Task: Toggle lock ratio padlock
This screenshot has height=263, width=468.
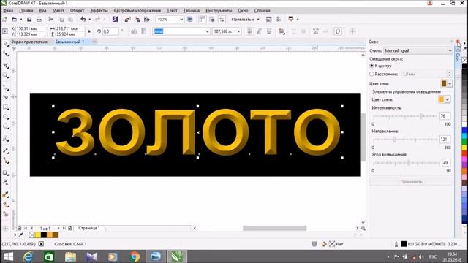Action: tap(89, 31)
